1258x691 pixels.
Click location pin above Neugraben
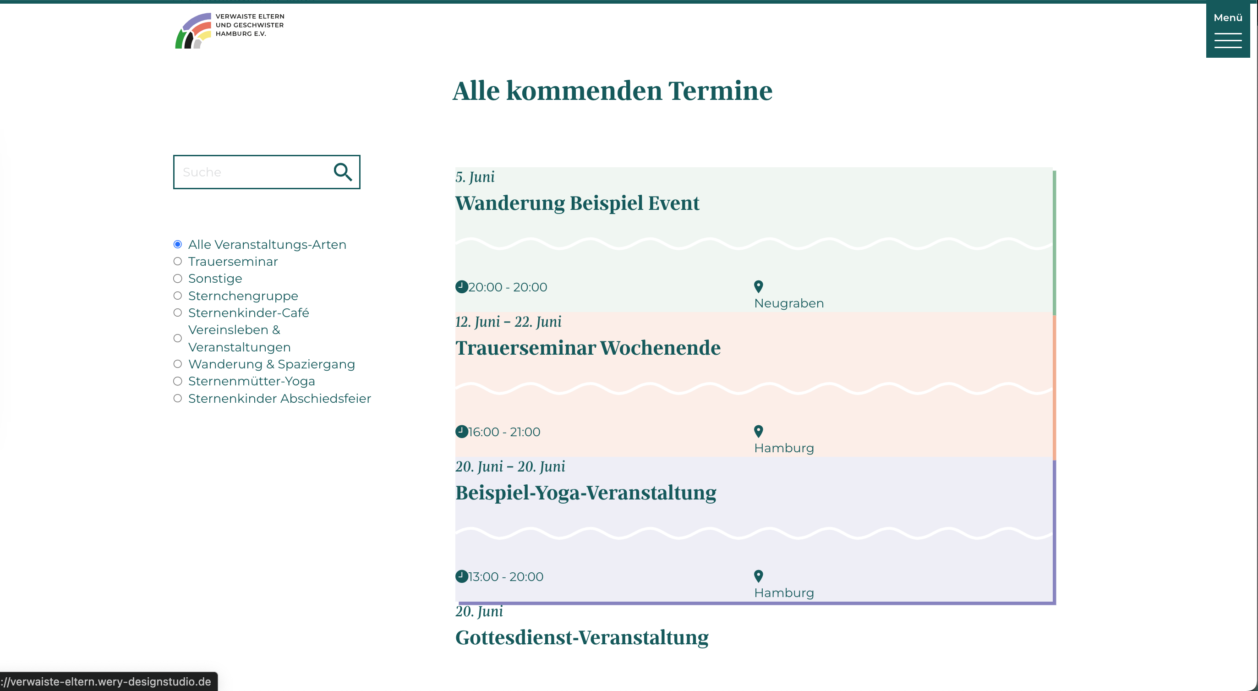coord(758,286)
